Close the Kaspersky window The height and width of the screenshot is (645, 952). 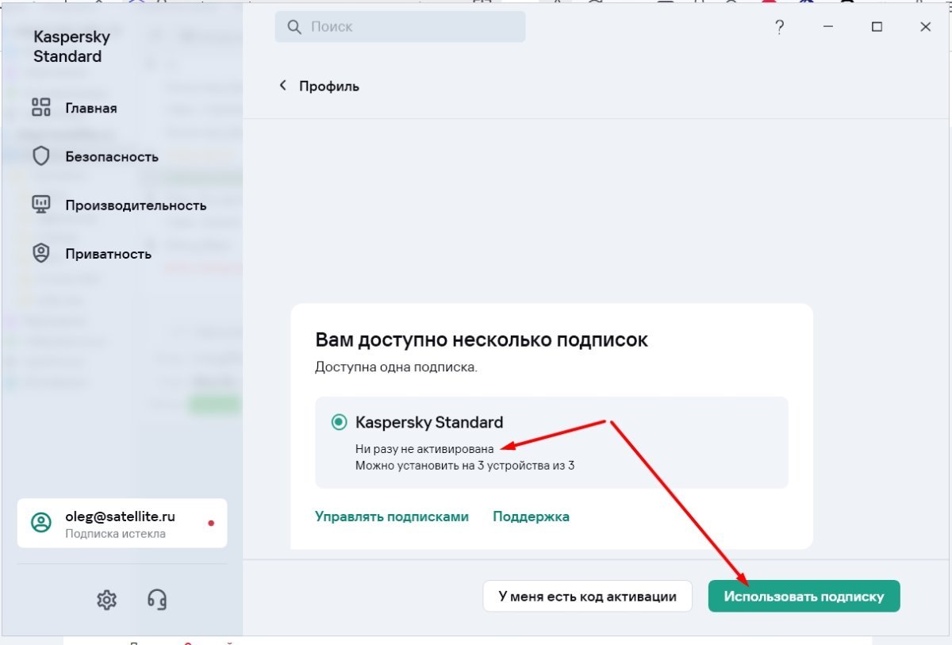[x=925, y=27]
